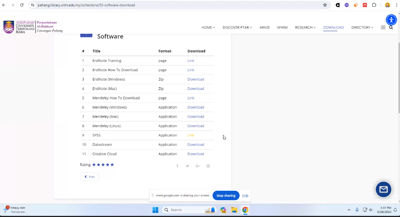View site information icon in address bar
The height and width of the screenshot is (217, 400).
pos(32,5)
